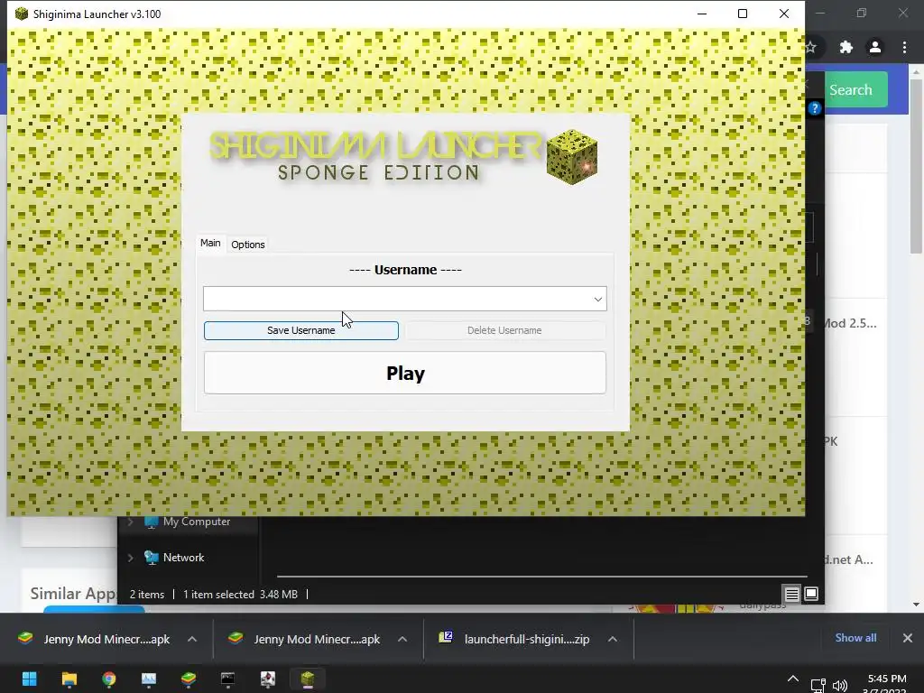Viewport: 924px width, 693px height.
Task: Click Shiginima sponge icon in taskbar
Action: coord(308,679)
